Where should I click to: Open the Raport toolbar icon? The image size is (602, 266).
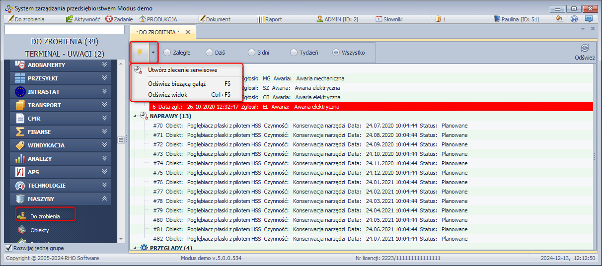270,19
